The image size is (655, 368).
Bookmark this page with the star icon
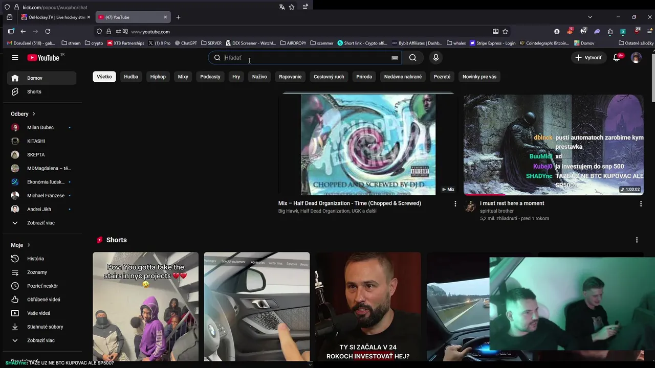click(505, 31)
